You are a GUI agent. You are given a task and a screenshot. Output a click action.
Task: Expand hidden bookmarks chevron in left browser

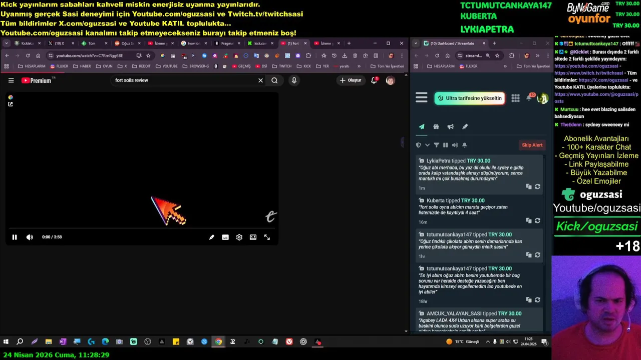click(x=359, y=66)
